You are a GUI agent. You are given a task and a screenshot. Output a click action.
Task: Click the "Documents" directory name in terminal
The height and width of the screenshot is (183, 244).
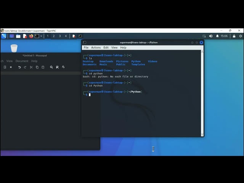(90, 64)
